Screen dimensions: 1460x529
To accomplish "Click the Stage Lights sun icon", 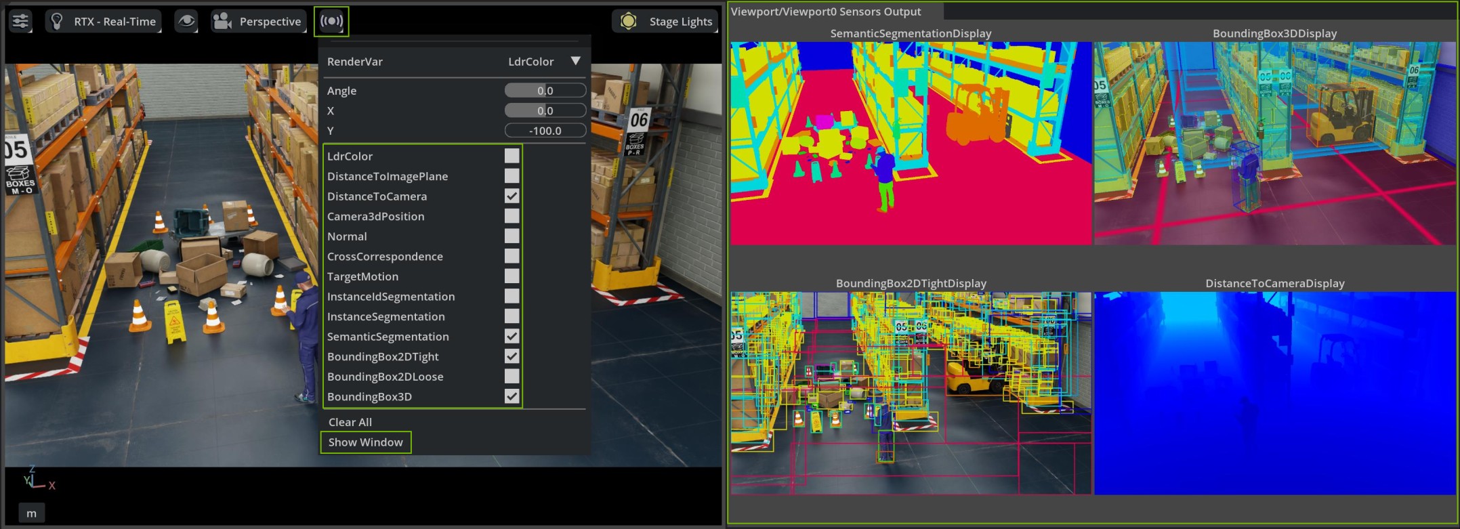I will 629,21.
